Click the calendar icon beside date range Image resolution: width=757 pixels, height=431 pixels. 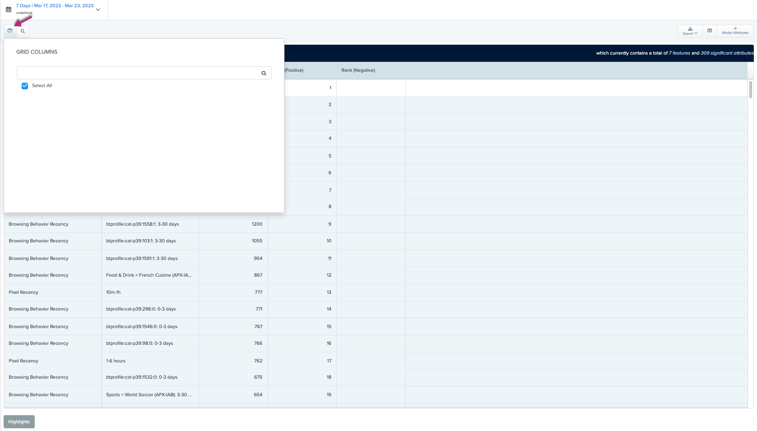pyautogui.click(x=9, y=9)
